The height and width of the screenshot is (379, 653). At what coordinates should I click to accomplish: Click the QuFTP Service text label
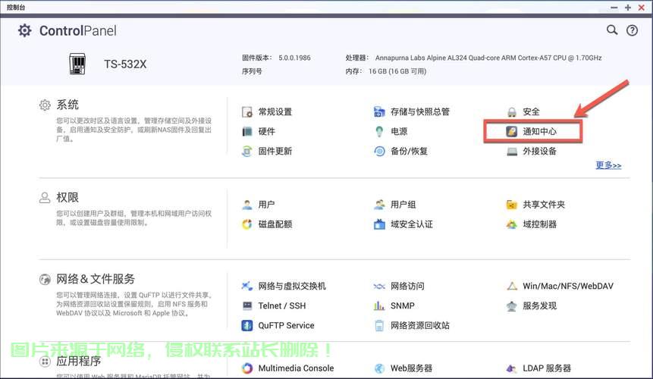coord(286,325)
